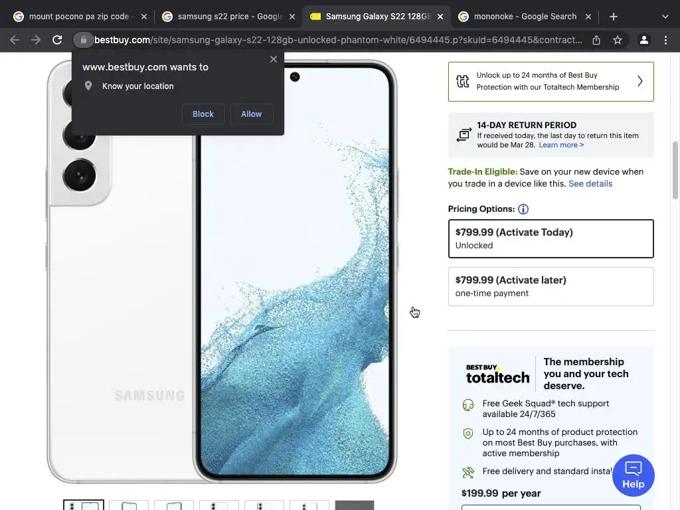Select the third product thumbnail

tap(174, 505)
